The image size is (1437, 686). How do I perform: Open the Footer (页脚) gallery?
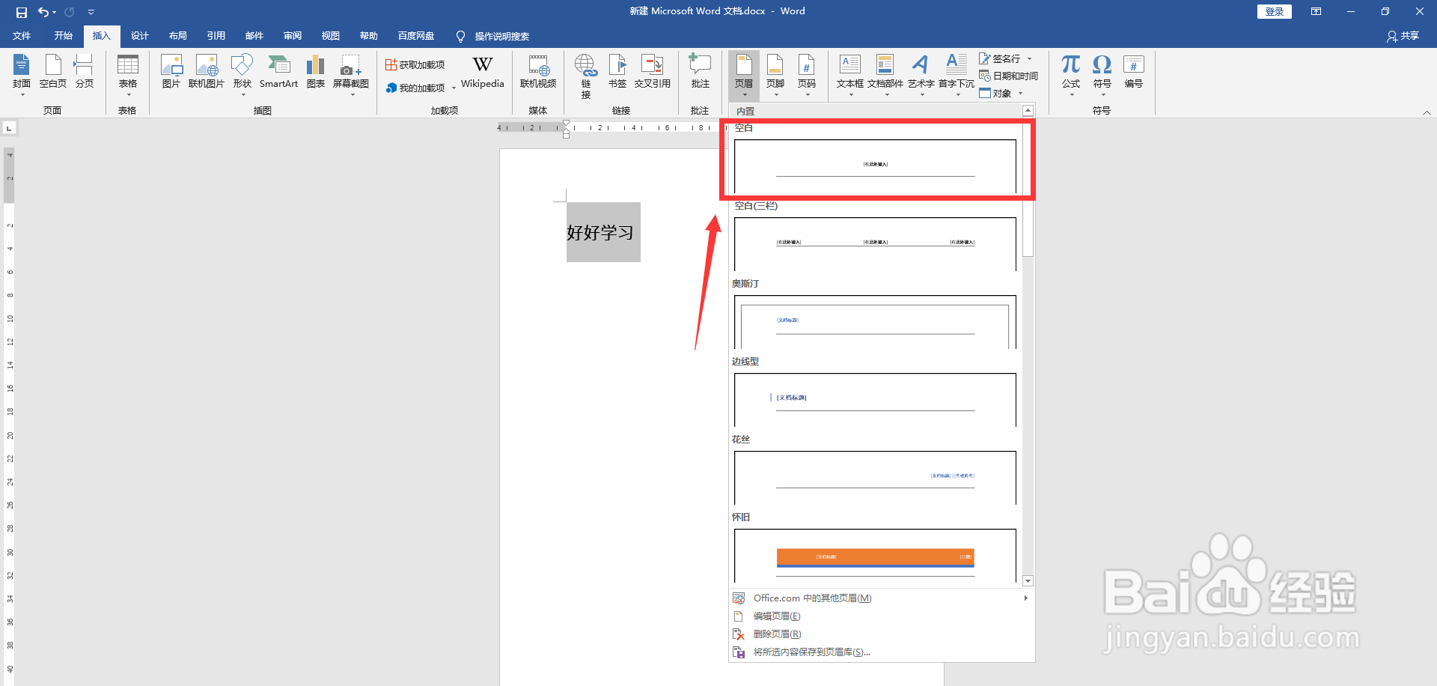[775, 76]
